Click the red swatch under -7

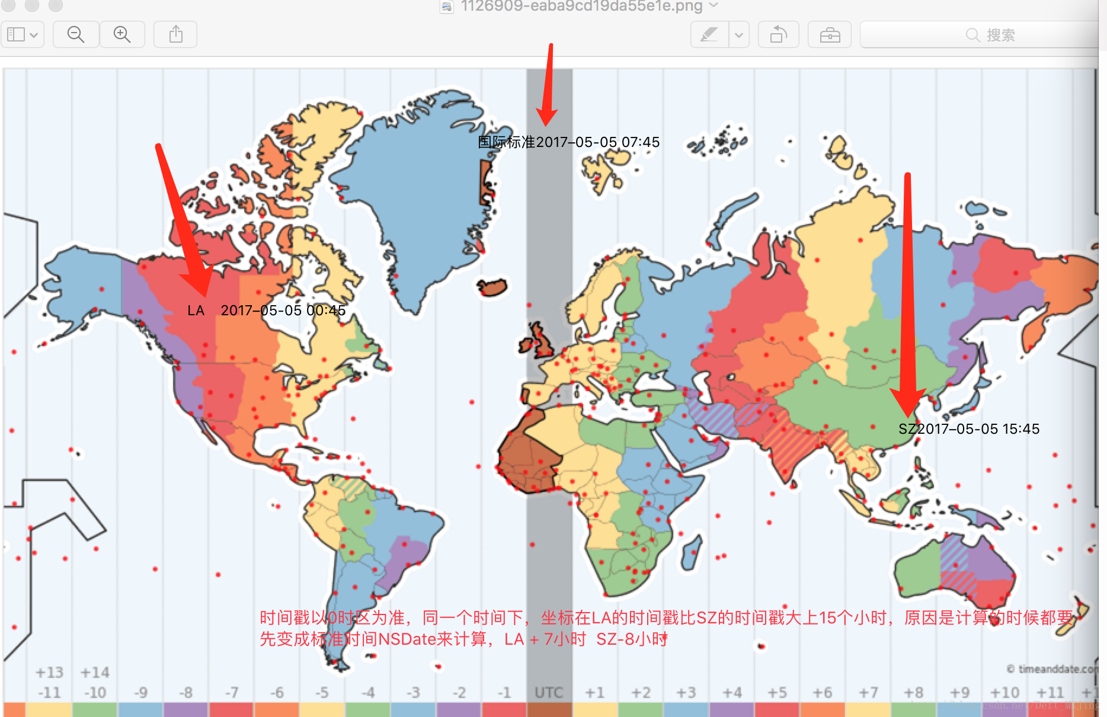point(232,709)
